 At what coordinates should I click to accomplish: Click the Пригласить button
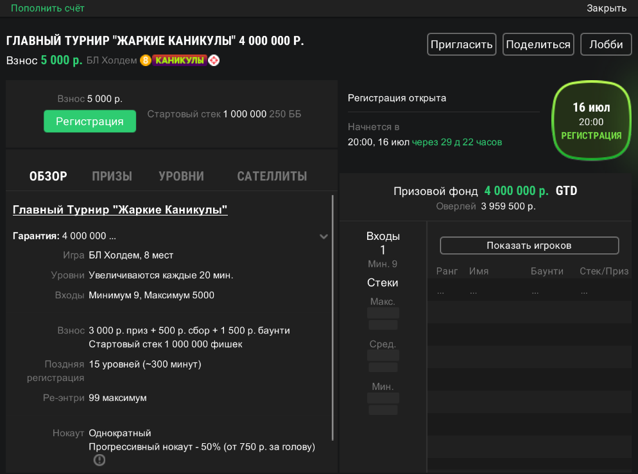tap(462, 44)
